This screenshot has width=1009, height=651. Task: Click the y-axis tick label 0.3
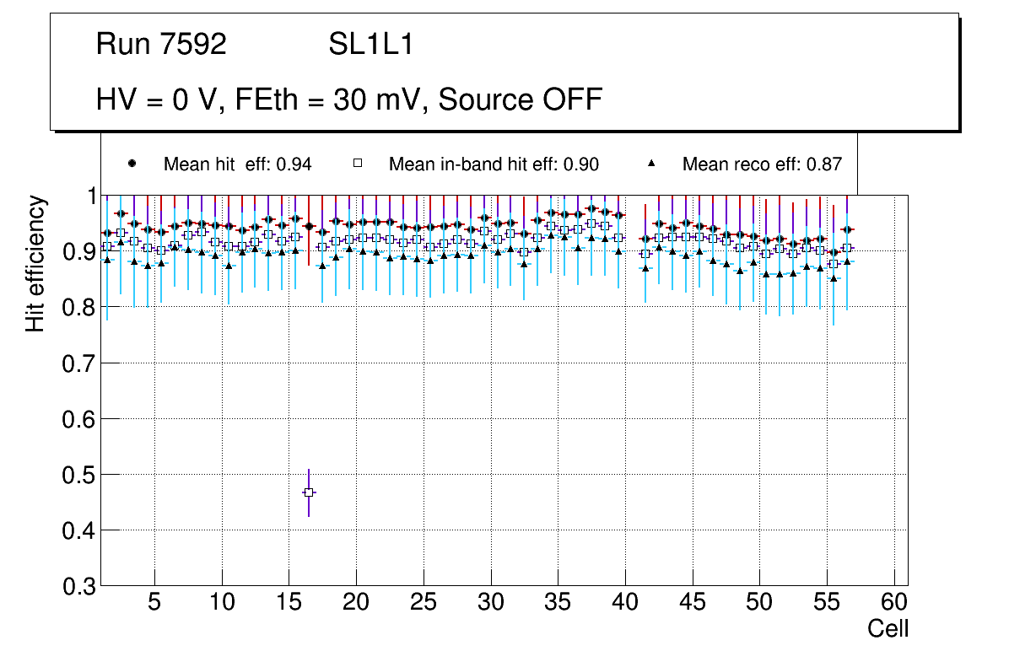pos(80,586)
